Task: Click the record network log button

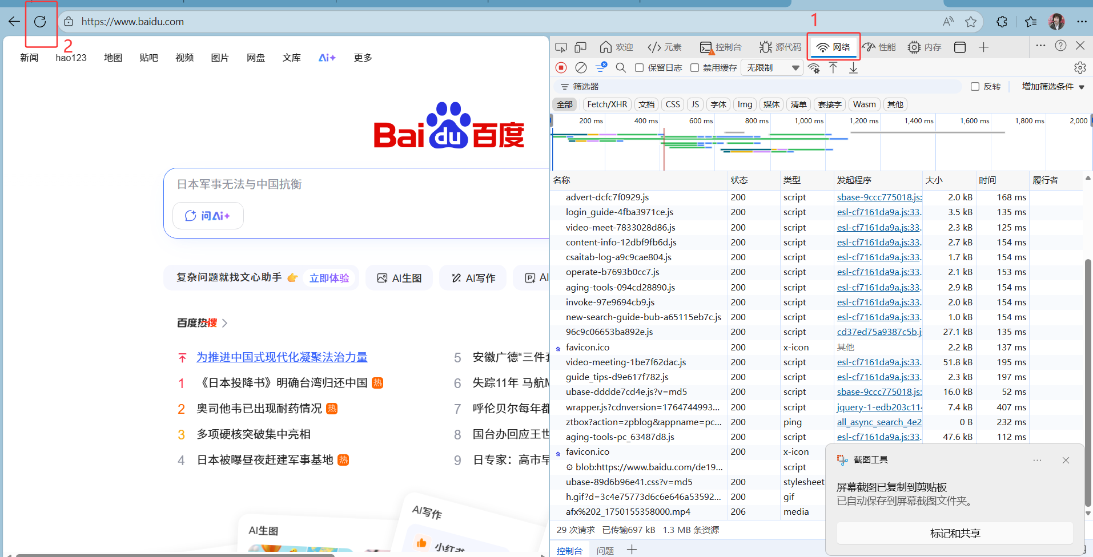Action: [561, 68]
